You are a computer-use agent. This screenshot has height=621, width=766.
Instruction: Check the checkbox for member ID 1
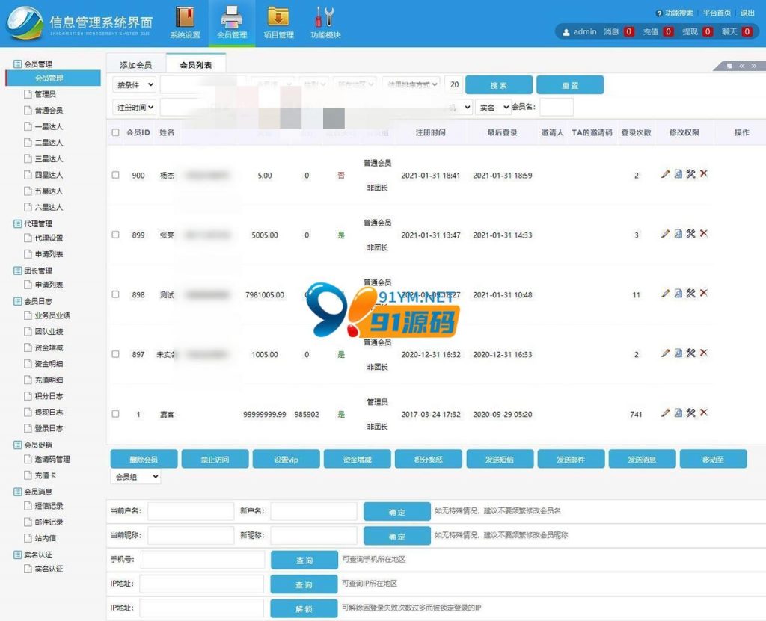[115, 413]
